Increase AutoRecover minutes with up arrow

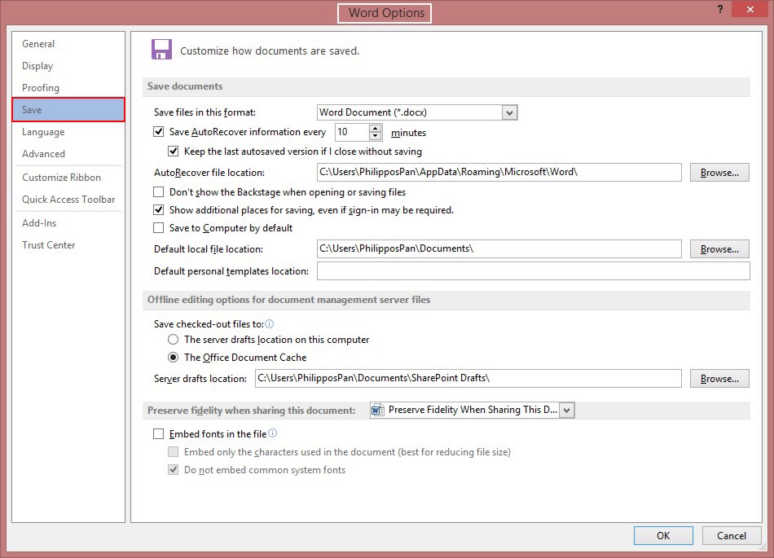[375, 128]
